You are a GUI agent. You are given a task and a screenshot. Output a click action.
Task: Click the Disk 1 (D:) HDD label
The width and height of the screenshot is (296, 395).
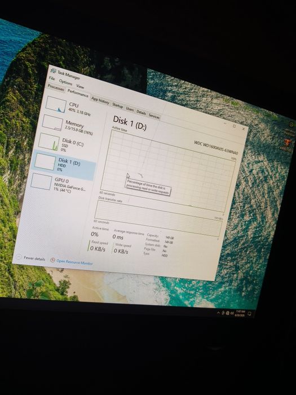click(x=69, y=164)
